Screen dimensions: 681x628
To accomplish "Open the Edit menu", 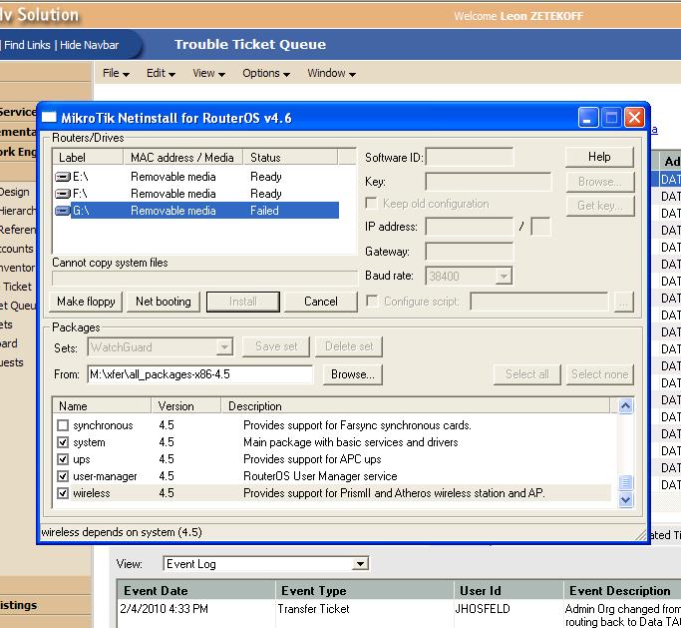I will 161,73.
